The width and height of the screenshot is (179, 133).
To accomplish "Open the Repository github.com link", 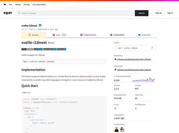I will 134,59.
